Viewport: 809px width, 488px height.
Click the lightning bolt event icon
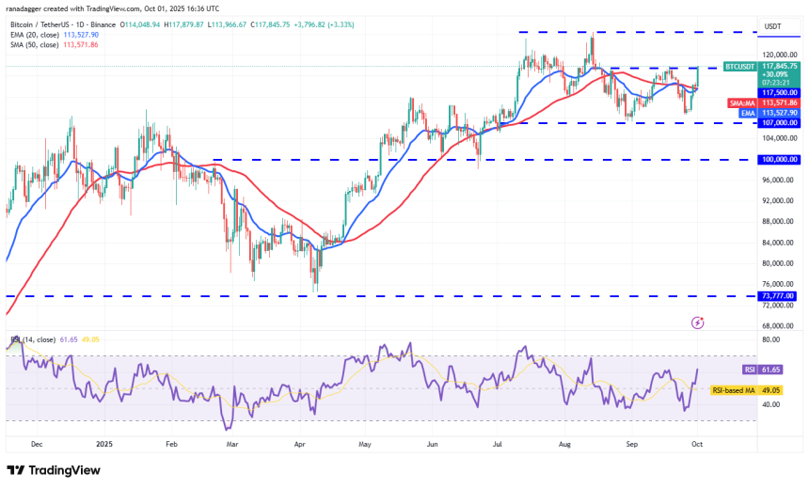click(x=697, y=323)
